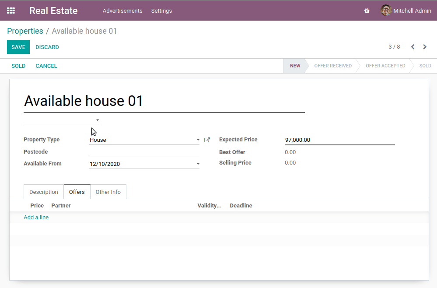
Task: Click the SAVE button
Action: coord(18,47)
